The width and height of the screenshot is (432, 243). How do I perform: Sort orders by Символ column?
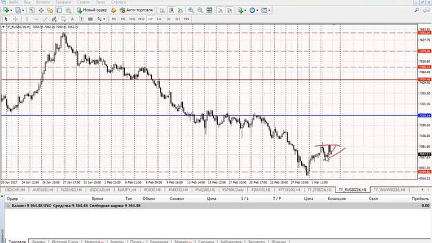coord(177,198)
